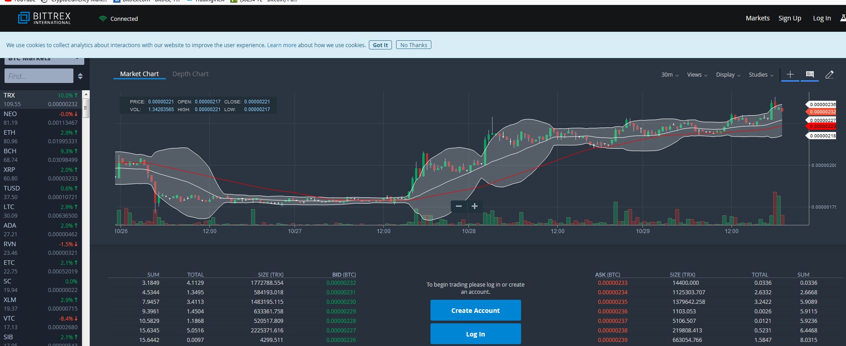Click the sort arrows beside Find box

80,76
